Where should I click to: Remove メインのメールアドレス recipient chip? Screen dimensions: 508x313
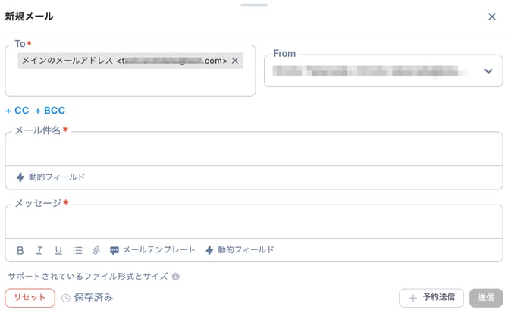point(235,61)
